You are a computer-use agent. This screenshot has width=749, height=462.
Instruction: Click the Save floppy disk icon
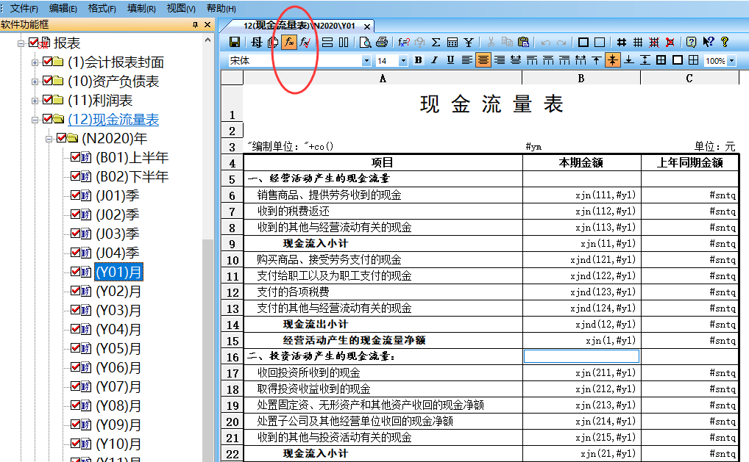click(235, 43)
